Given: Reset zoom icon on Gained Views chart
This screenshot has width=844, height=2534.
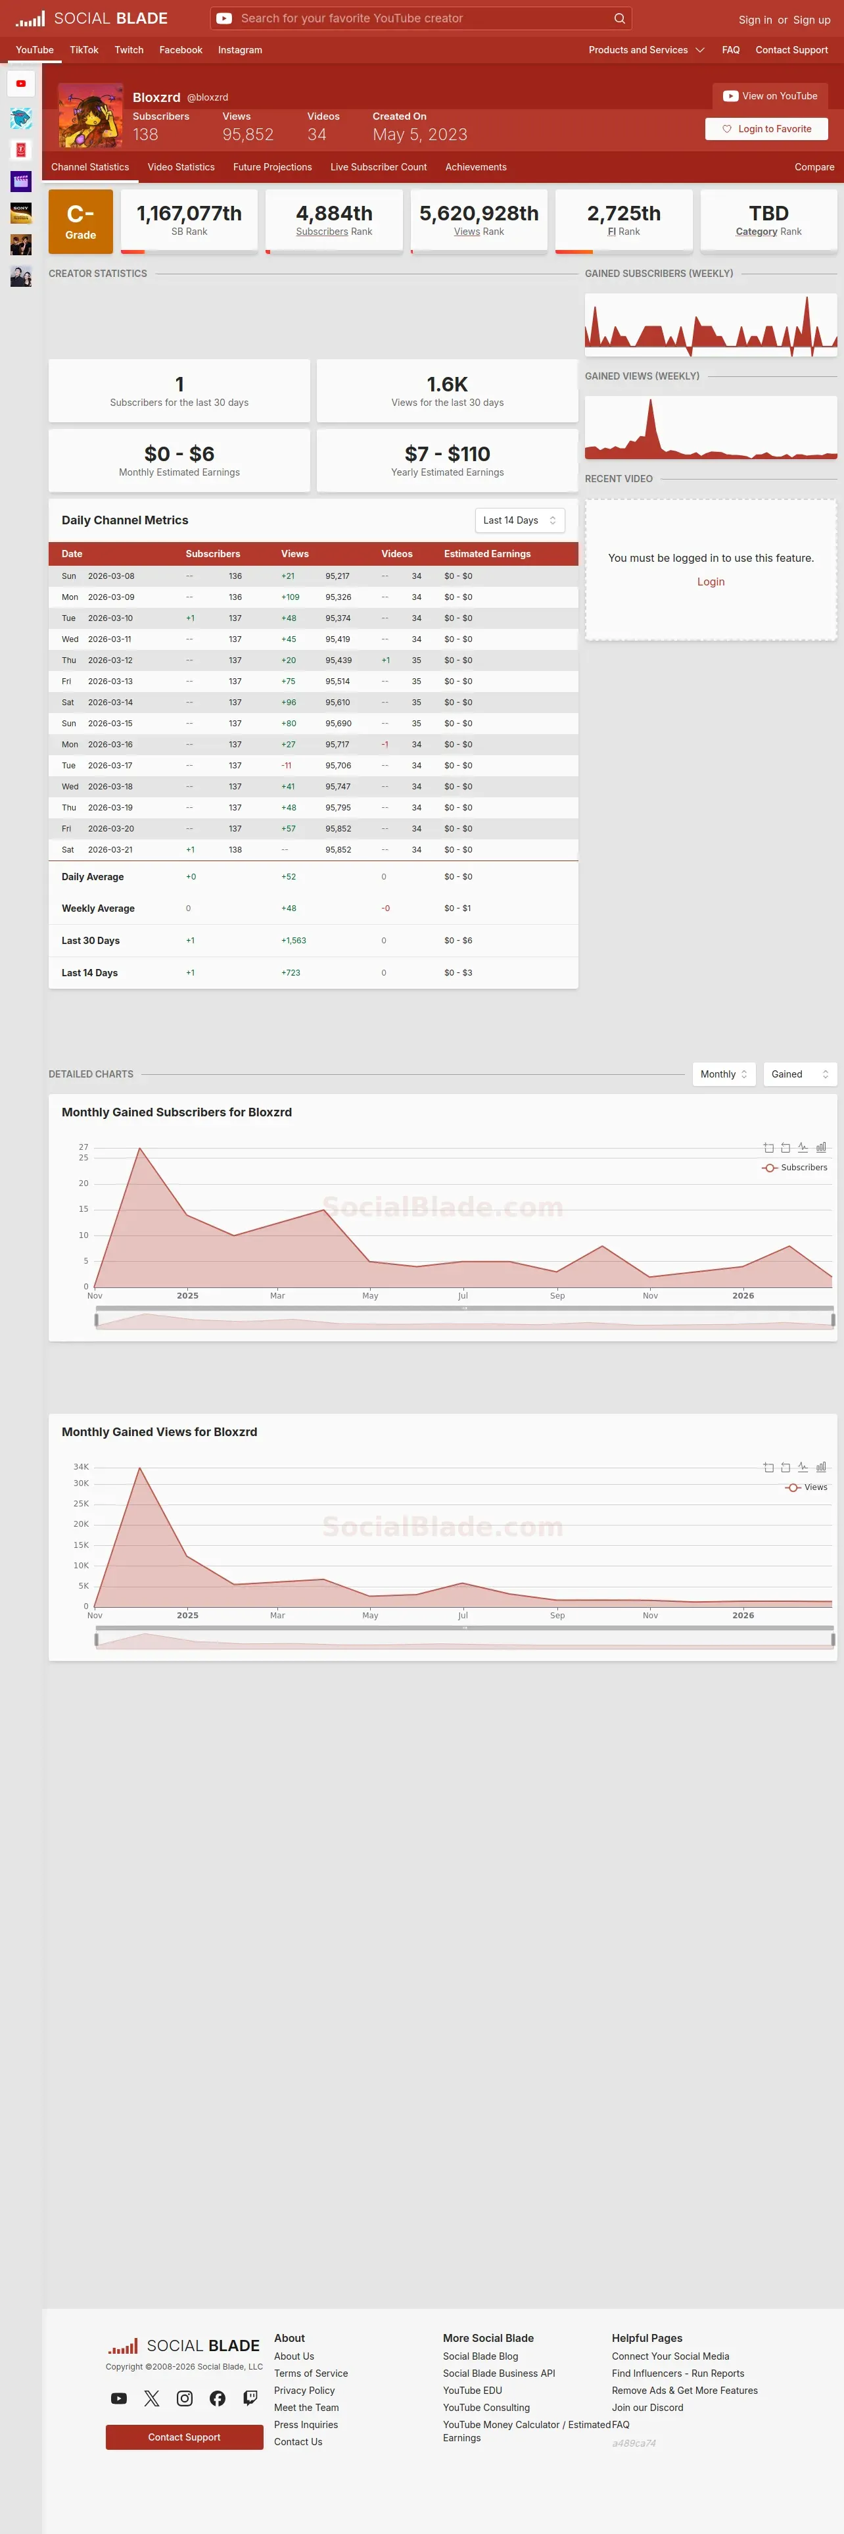Looking at the screenshot, I should point(785,1467).
